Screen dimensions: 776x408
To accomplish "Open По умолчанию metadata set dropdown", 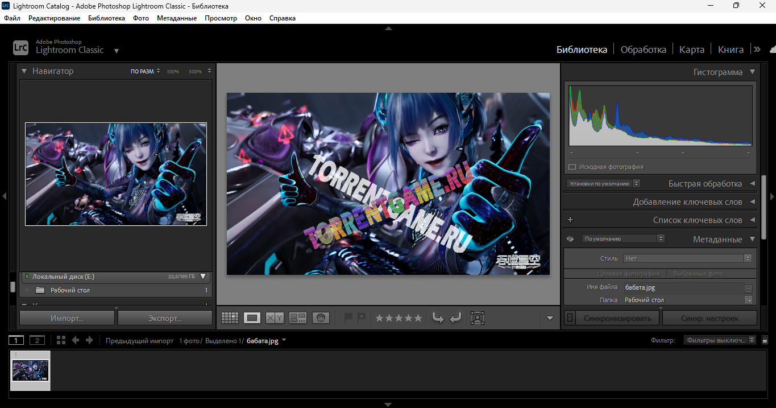I will click(x=623, y=239).
